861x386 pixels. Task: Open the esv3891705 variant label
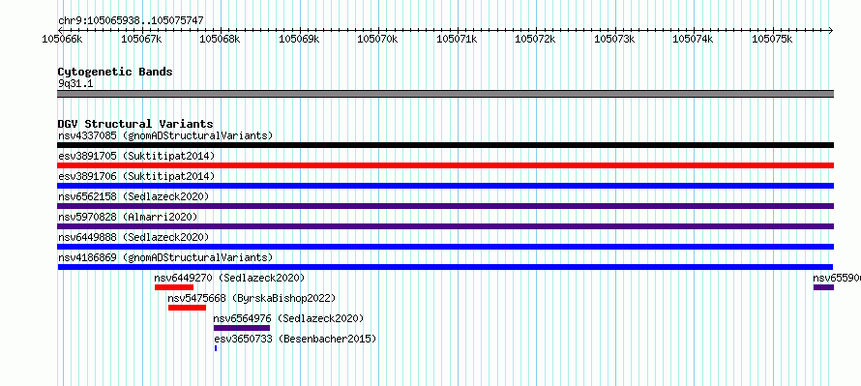click(136, 156)
